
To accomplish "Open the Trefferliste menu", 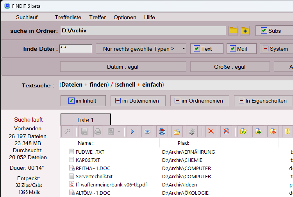I will pos(68,17).
